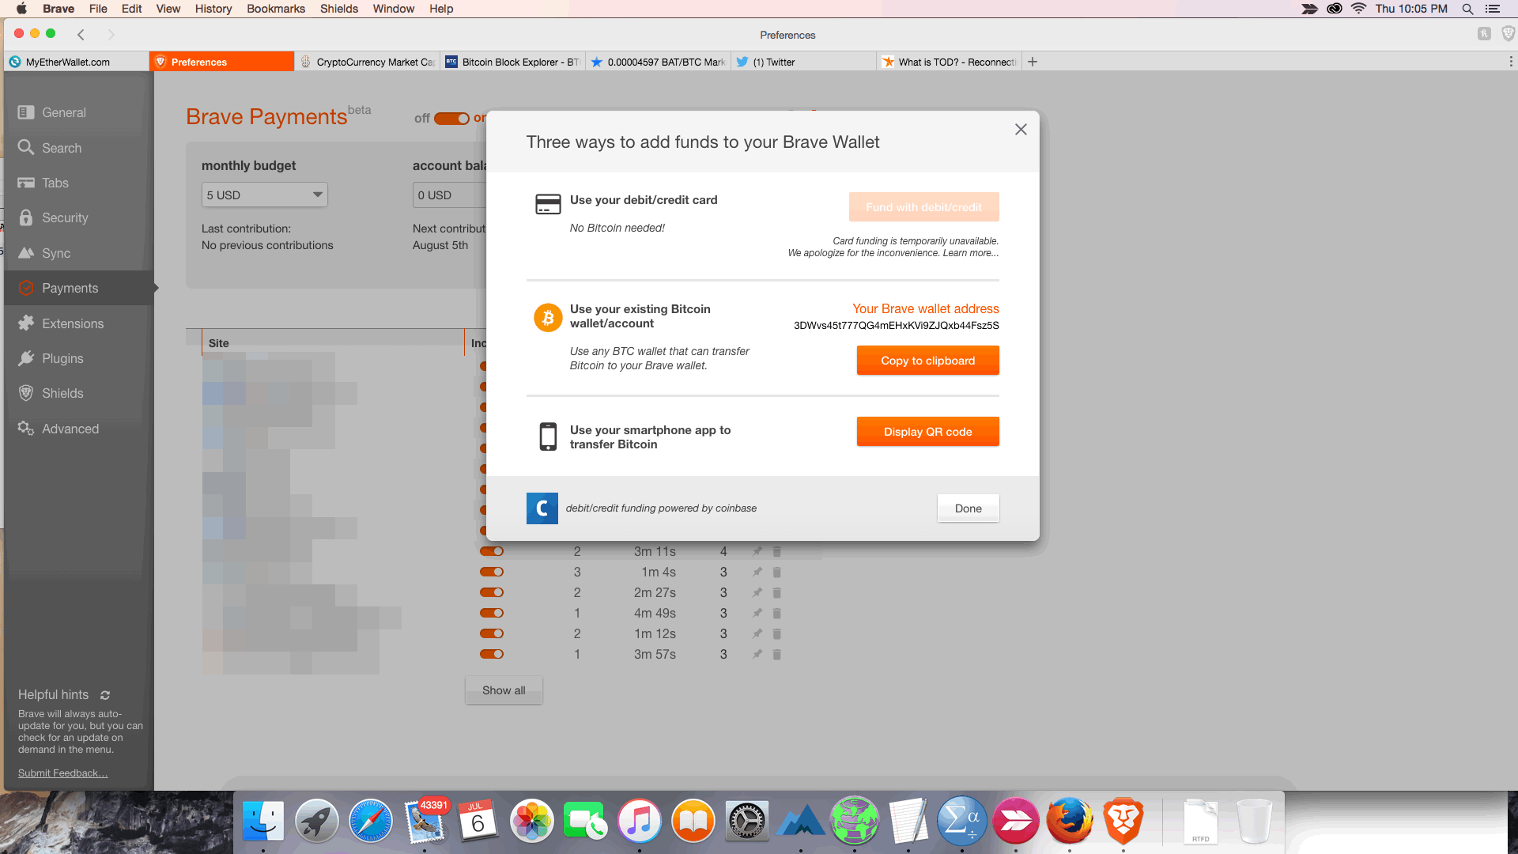Image resolution: width=1518 pixels, height=854 pixels.
Task: Pin the site row with 2m 27s
Action: tap(757, 592)
